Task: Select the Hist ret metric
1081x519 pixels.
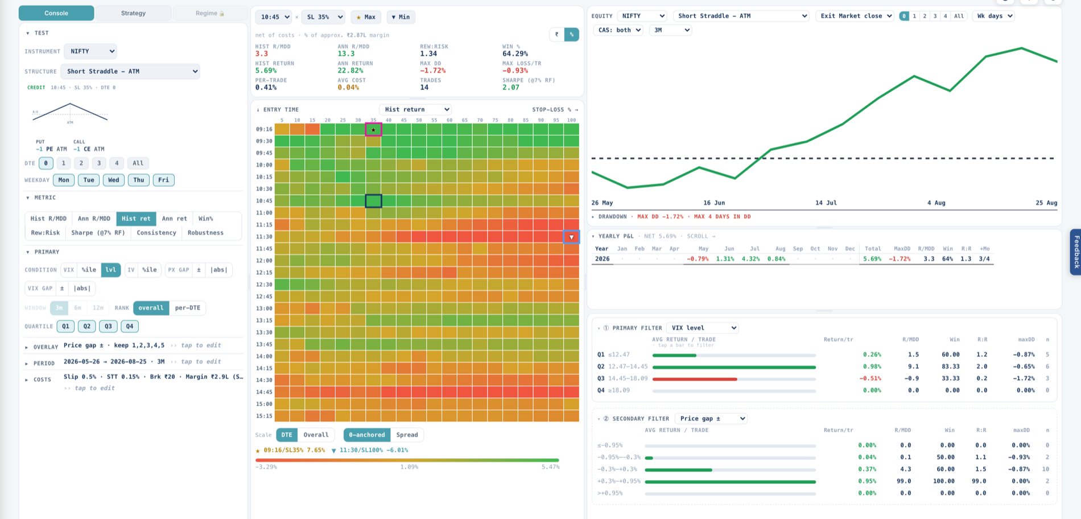Action: click(136, 219)
